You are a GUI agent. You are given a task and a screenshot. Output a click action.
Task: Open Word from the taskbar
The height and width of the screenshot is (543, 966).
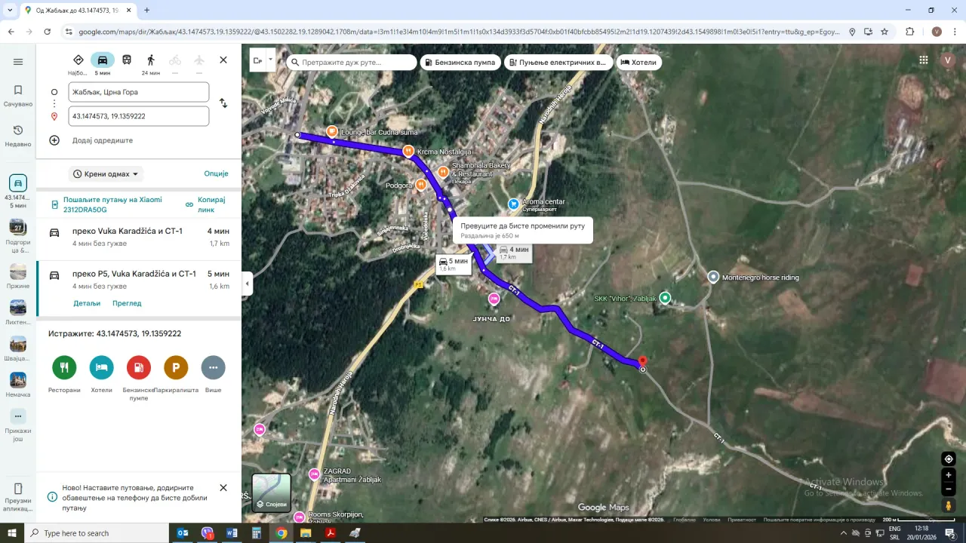pyautogui.click(x=232, y=533)
